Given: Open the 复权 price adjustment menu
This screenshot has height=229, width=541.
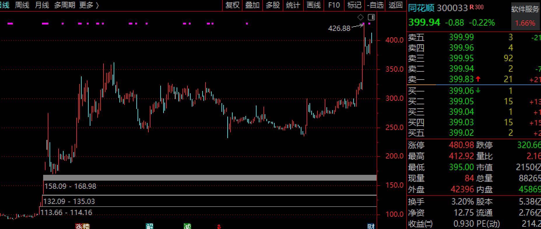Looking at the screenshot, I should (x=232, y=5).
